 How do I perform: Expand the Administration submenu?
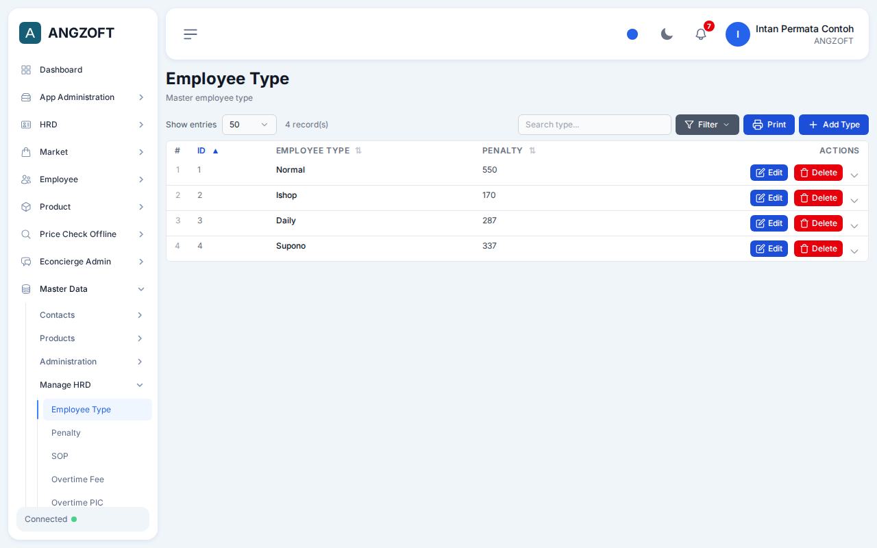[x=92, y=362]
